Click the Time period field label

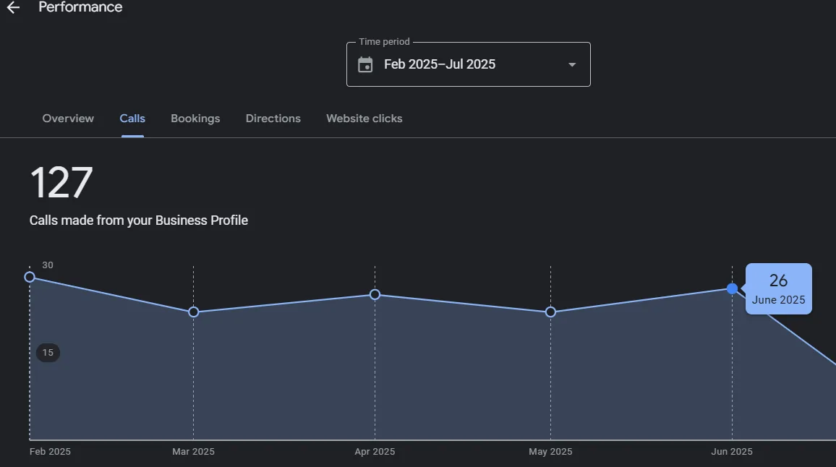(x=384, y=42)
